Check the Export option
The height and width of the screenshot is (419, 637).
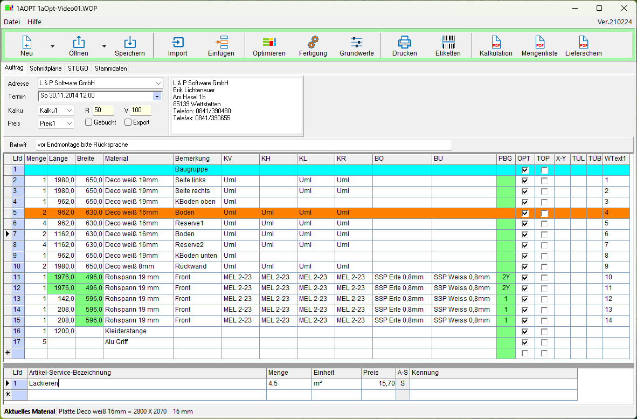click(x=128, y=122)
